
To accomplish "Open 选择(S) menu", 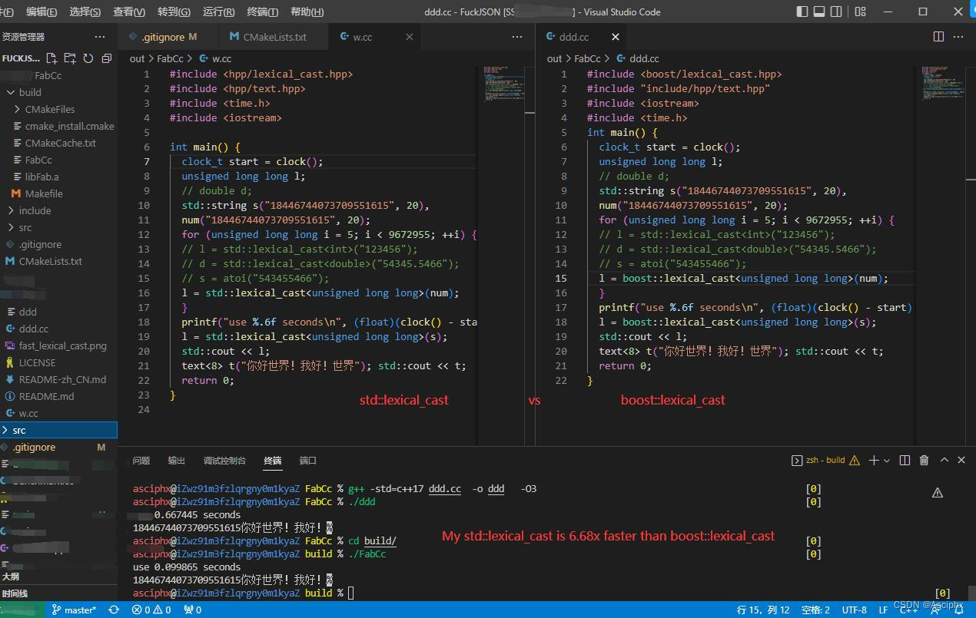I will [x=85, y=12].
